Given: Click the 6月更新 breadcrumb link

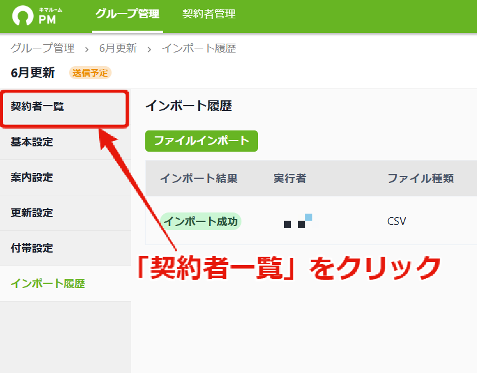Looking at the screenshot, I should [118, 48].
